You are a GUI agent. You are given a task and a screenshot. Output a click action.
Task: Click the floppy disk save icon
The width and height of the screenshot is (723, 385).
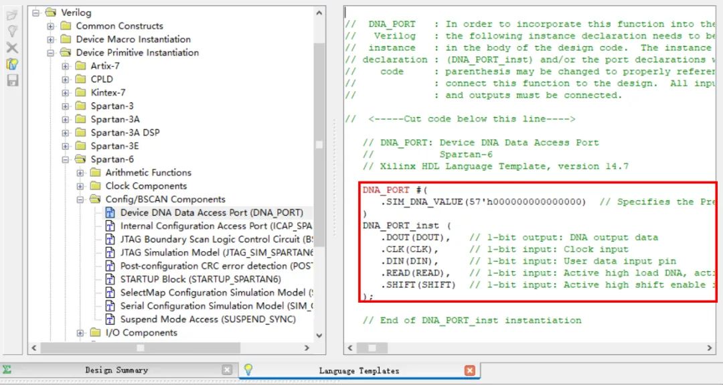point(12,80)
